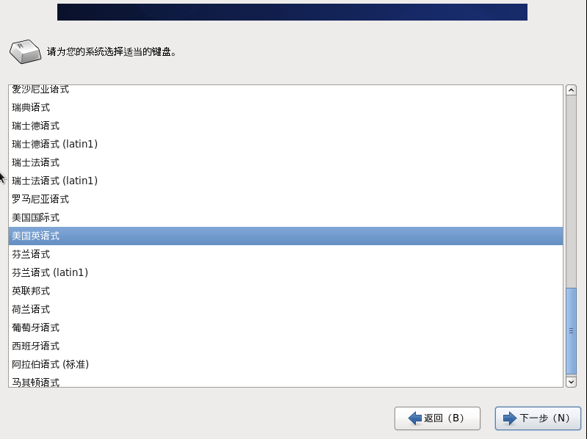This screenshot has height=439, width=587.
Task: Select 瑞士德语式 keyboard layout
Action: click(x=286, y=126)
